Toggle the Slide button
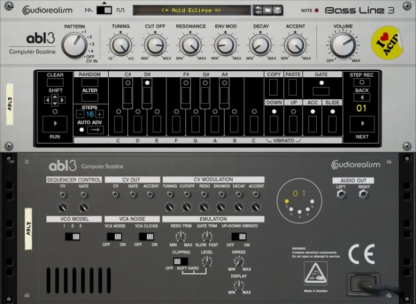This screenshot has width=416, height=304. pyautogui.click(x=332, y=123)
